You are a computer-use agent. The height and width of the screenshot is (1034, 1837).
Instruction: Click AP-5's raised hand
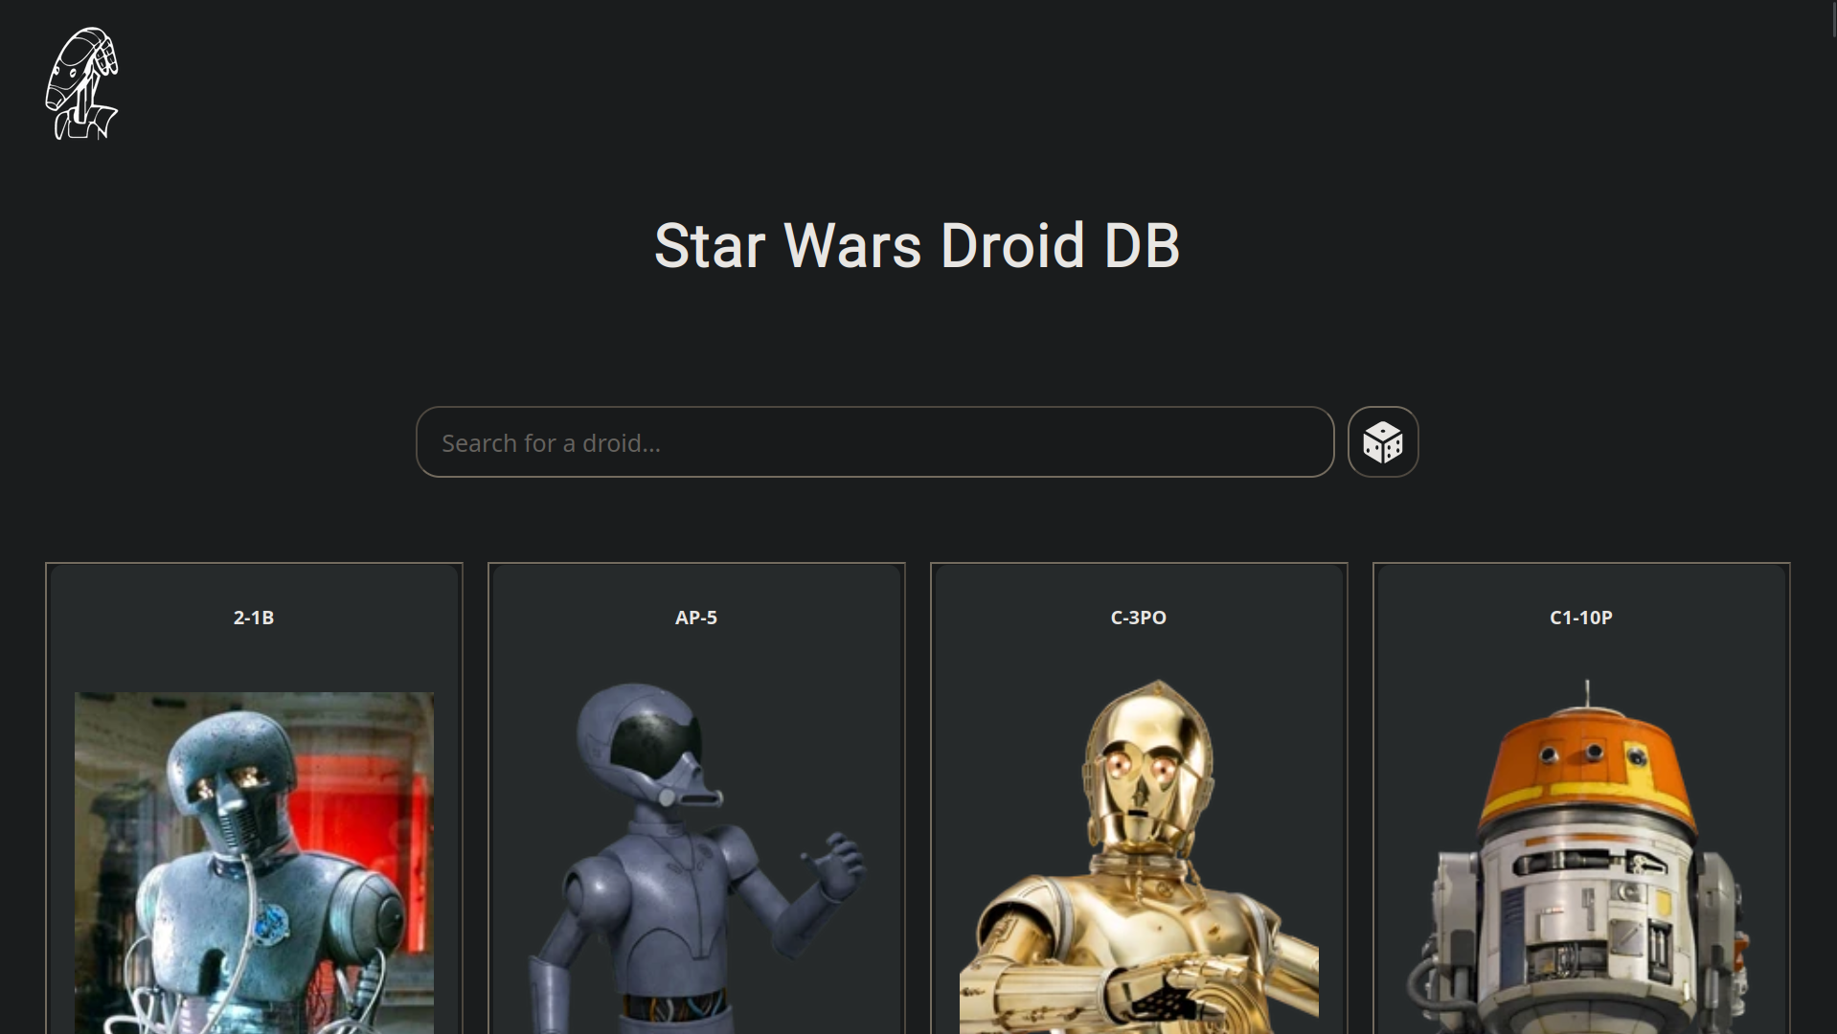[839, 862]
